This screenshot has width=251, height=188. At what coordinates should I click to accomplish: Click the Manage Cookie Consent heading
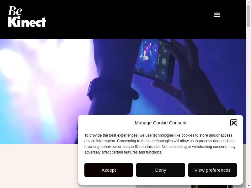[x=161, y=123]
